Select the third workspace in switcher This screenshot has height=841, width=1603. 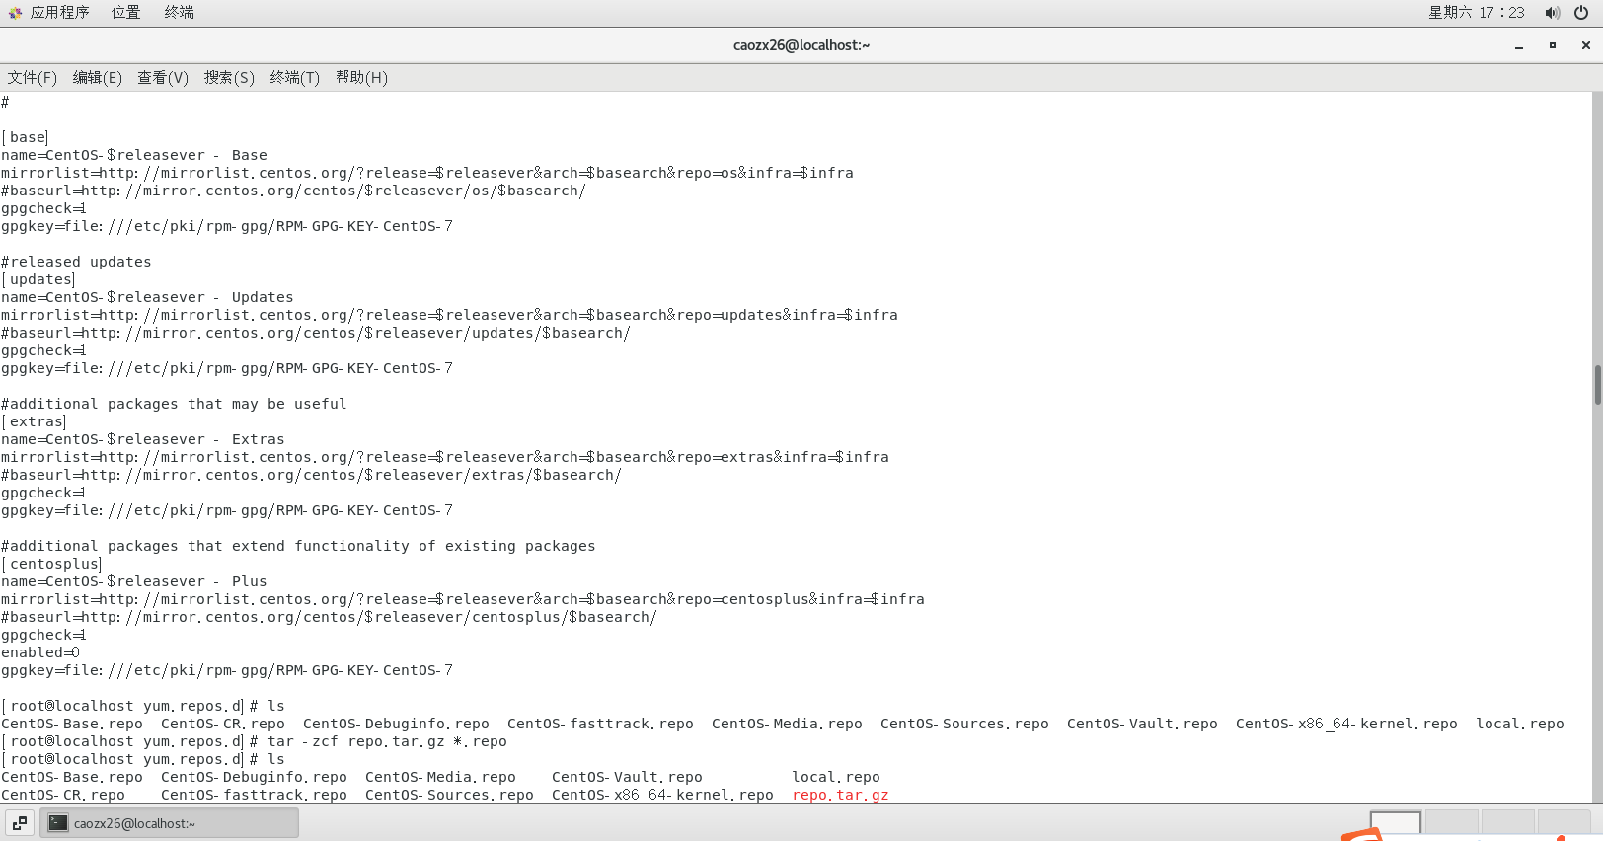coord(1508,823)
